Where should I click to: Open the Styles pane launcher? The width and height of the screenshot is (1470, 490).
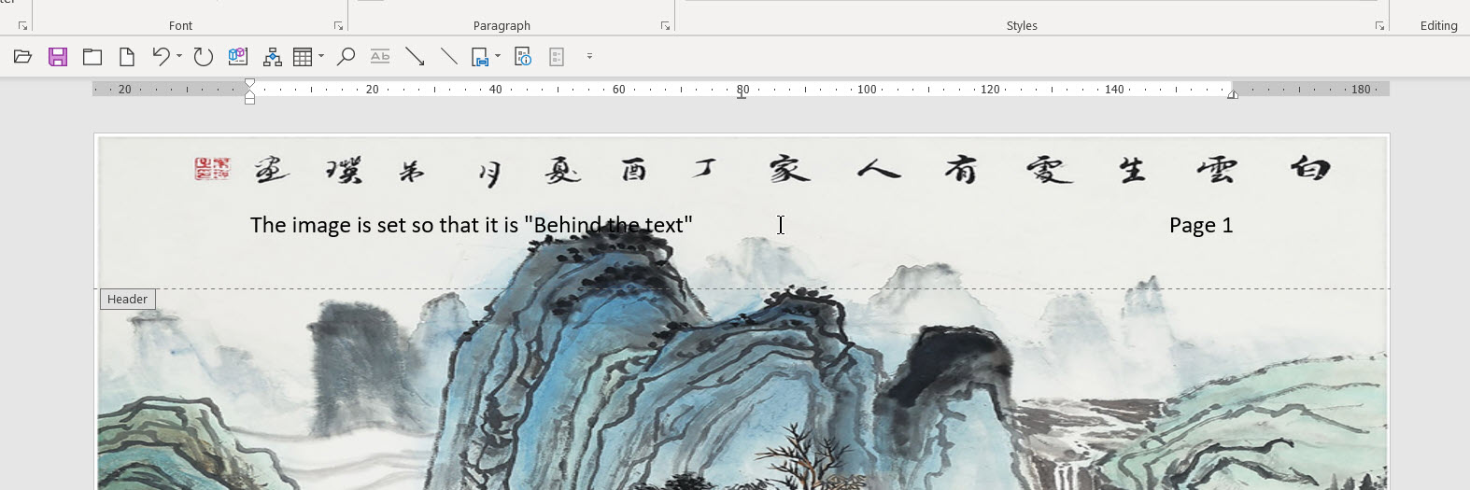coord(1379,26)
